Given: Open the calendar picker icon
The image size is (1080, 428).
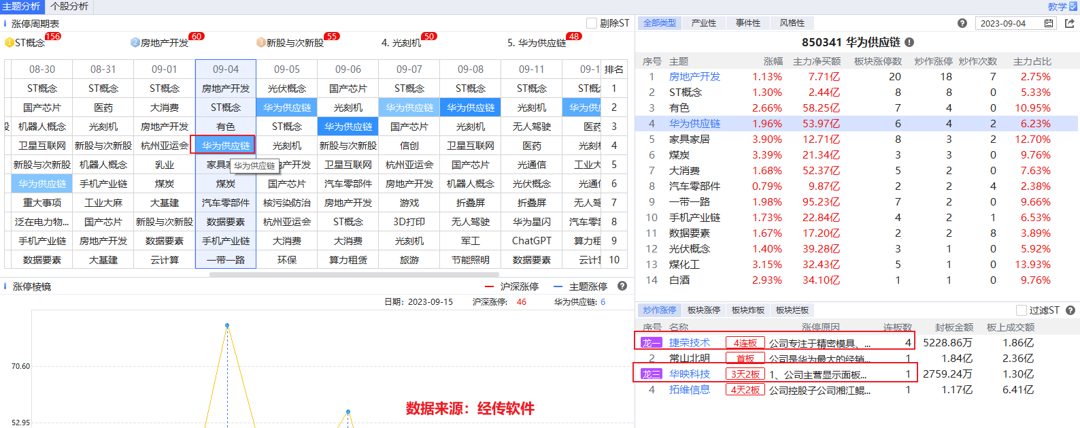Looking at the screenshot, I should coord(1048,23).
